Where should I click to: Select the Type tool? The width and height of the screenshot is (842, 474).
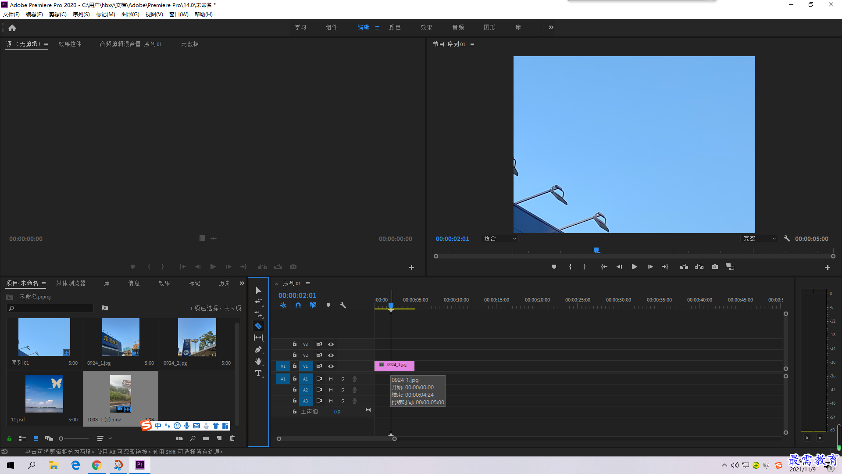click(258, 373)
